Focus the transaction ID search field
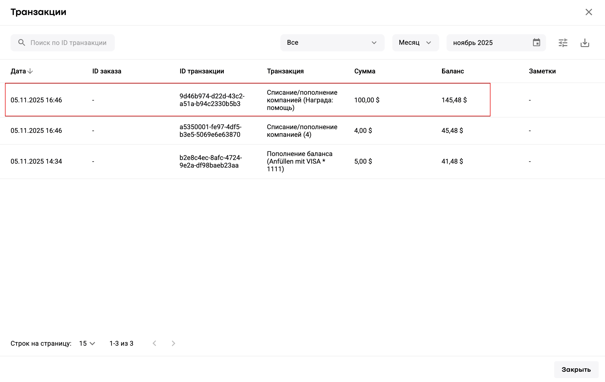 [68, 43]
